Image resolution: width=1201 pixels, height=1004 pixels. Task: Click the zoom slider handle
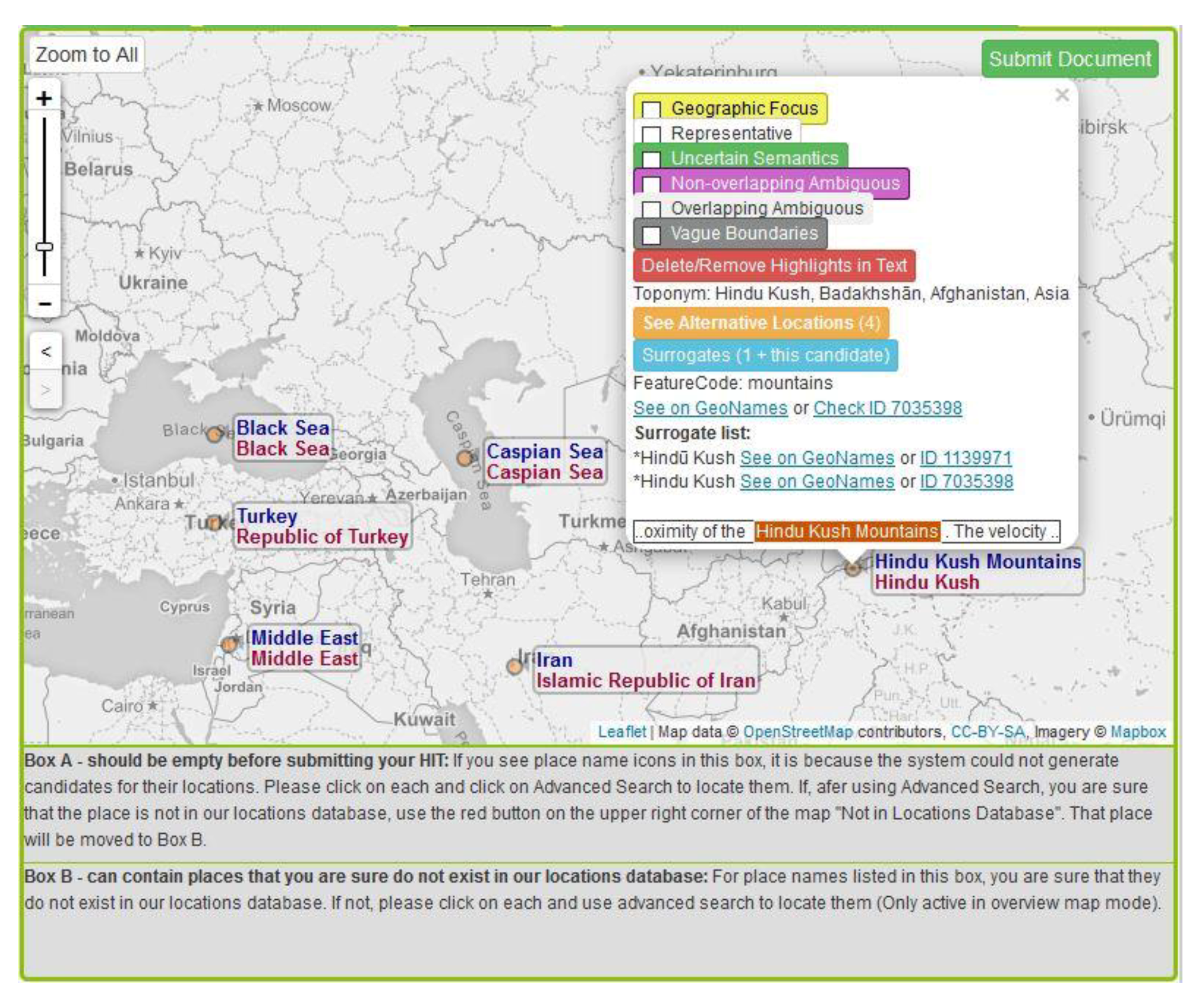tap(44, 247)
